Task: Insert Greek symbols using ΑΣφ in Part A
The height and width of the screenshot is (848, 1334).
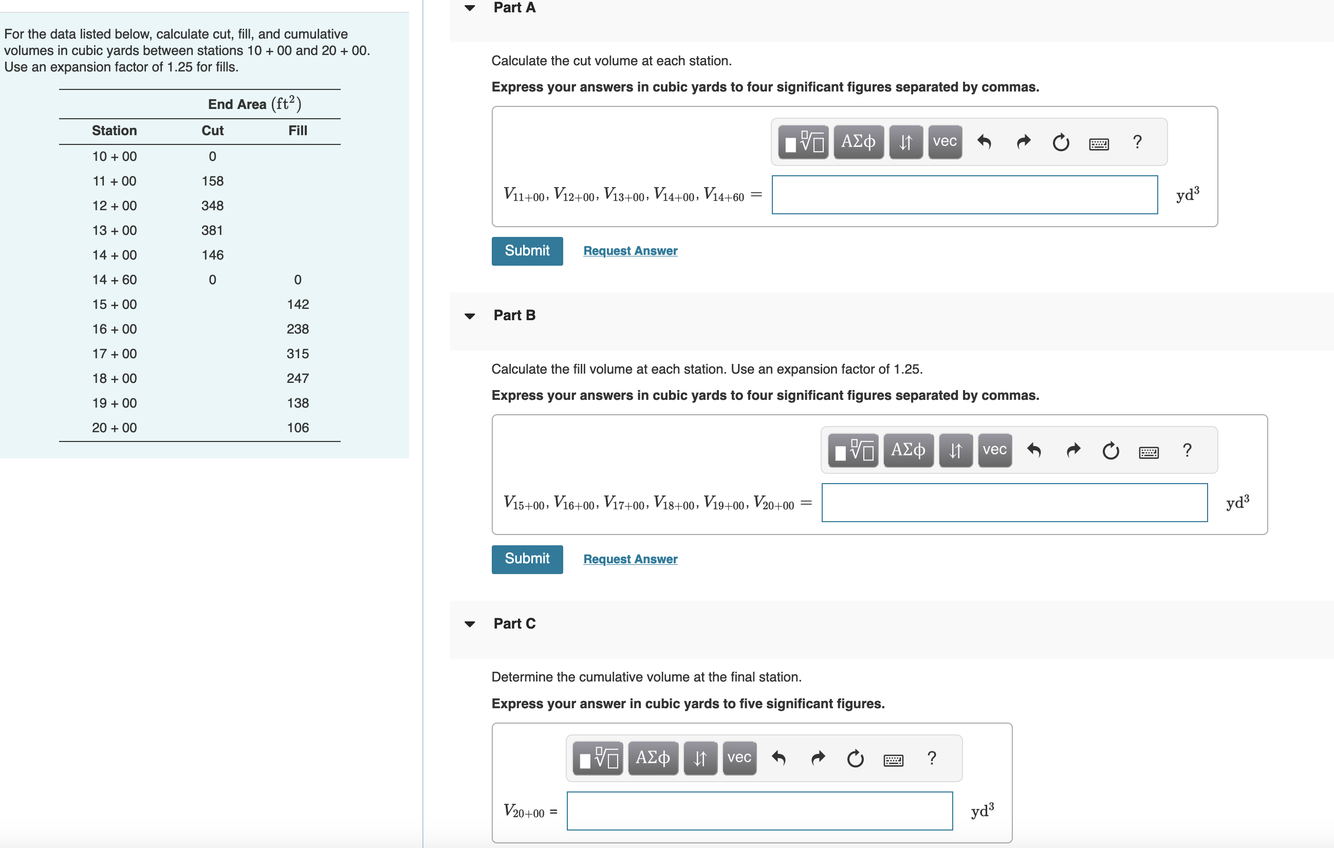Action: click(859, 142)
